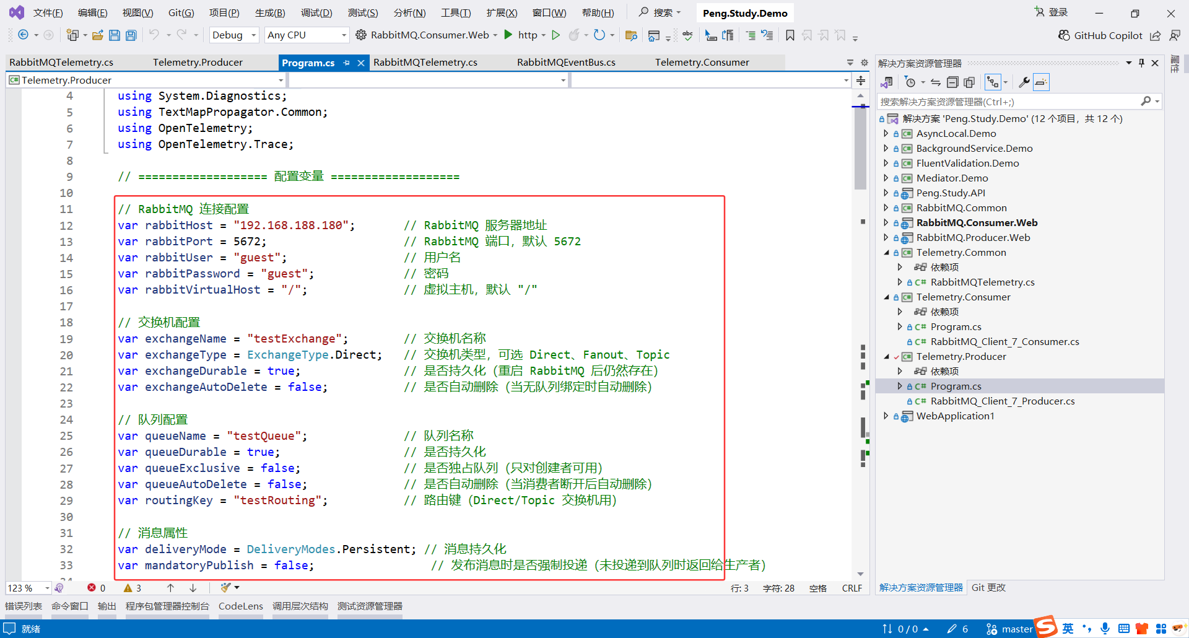Open Solution Explorer properties wrench icon
Image resolution: width=1189 pixels, height=638 pixels.
point(1025,82)
